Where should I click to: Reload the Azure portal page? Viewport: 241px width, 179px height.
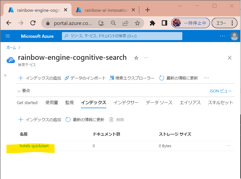coord(33,23)
